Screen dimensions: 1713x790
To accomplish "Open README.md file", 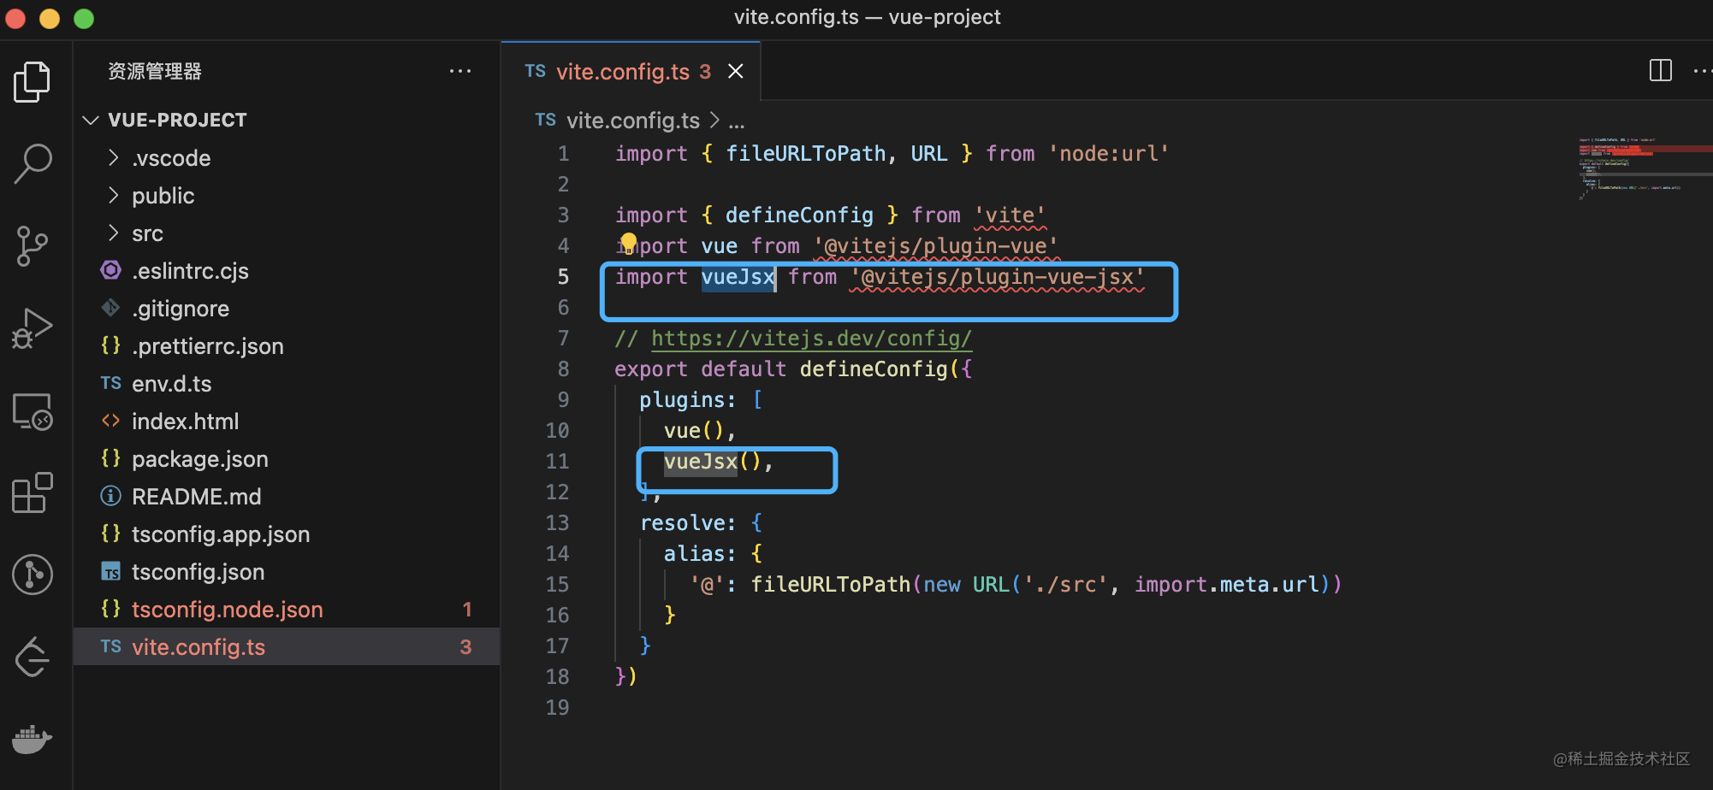I will [x=197, y=497].
